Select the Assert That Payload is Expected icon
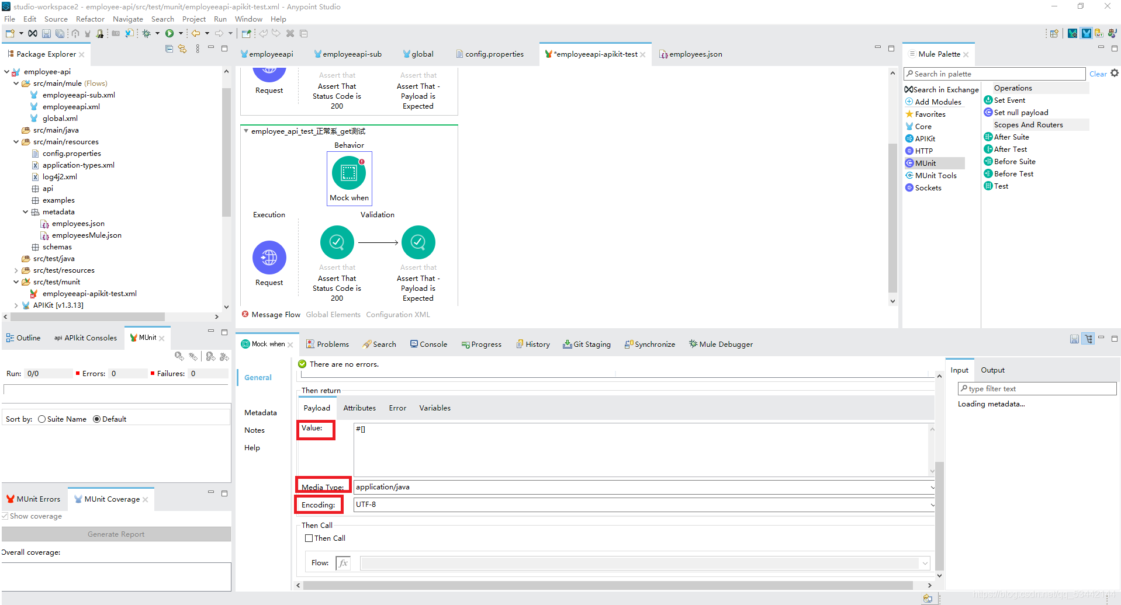This screenshot has width=1121, height=605. click(418, 242)
